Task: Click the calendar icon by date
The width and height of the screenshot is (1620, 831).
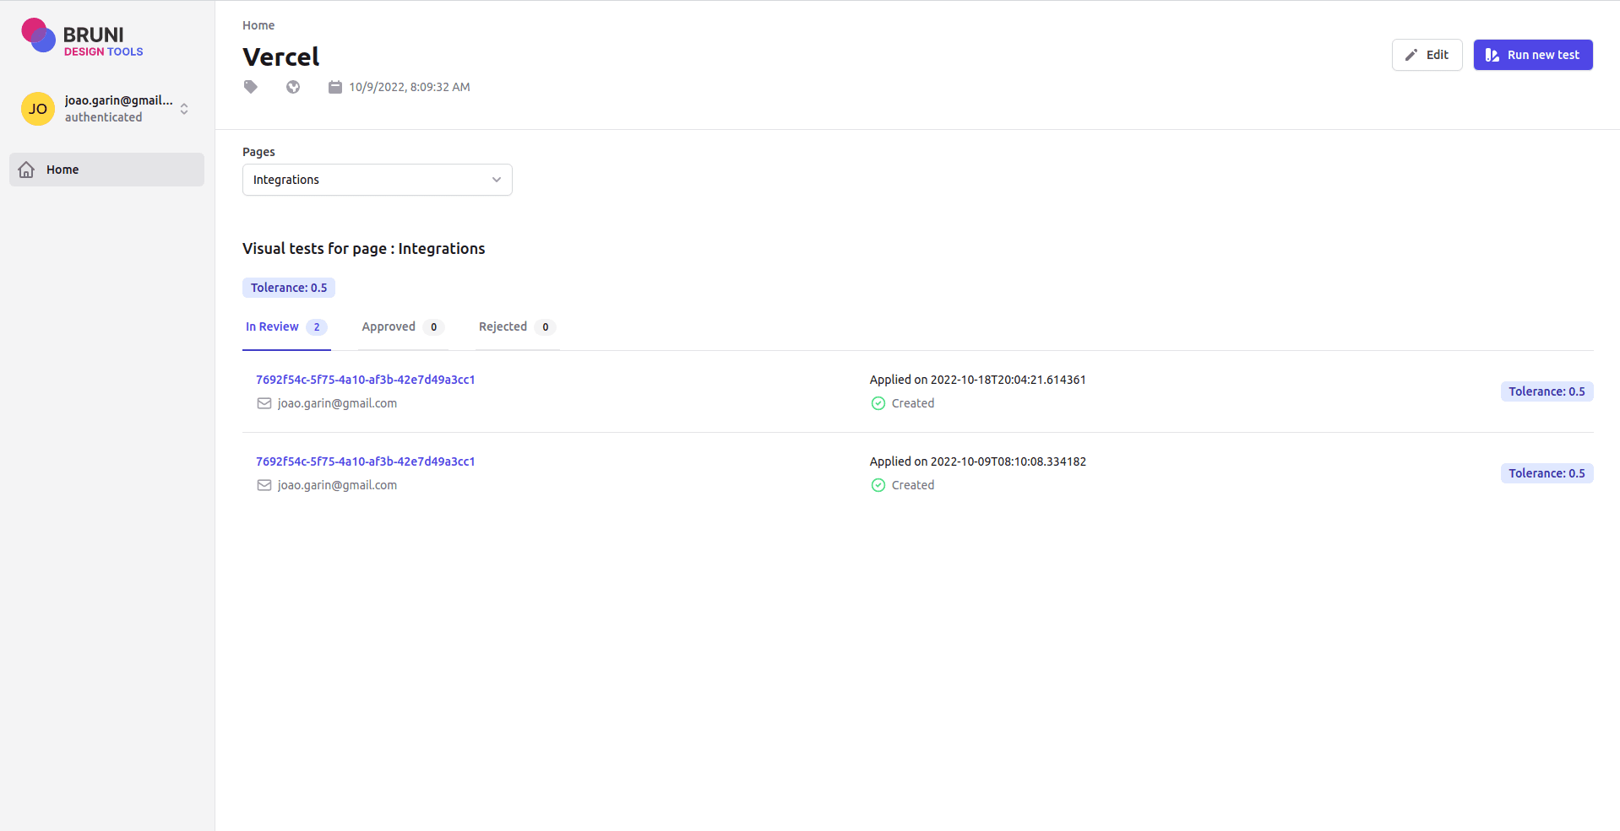Action: click(335, 87)
